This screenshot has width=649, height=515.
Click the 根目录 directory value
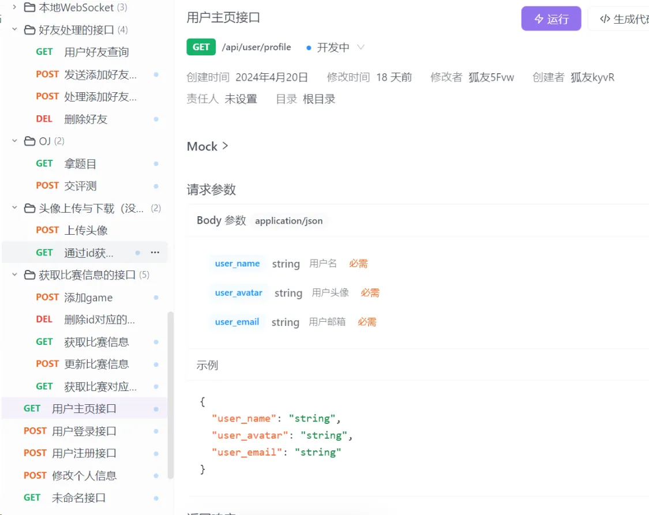tap(319, 99)
